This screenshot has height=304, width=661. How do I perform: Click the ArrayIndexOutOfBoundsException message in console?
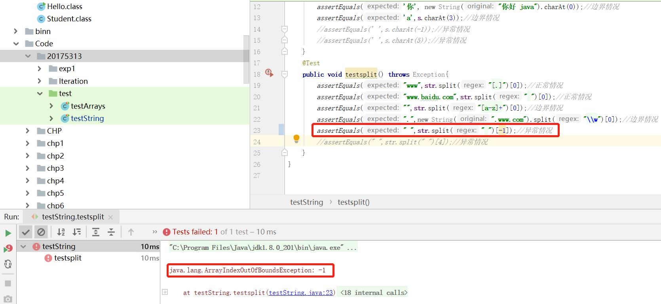click(x=247, y=270)
